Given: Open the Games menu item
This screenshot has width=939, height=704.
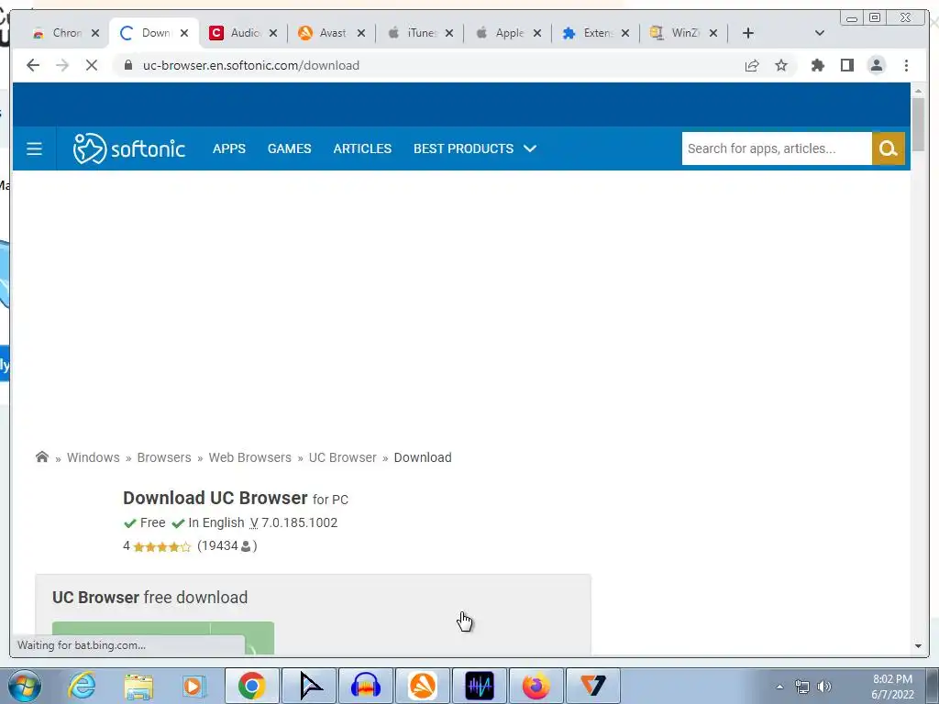Looking at the screenshot, I should [x=289, y=148].
